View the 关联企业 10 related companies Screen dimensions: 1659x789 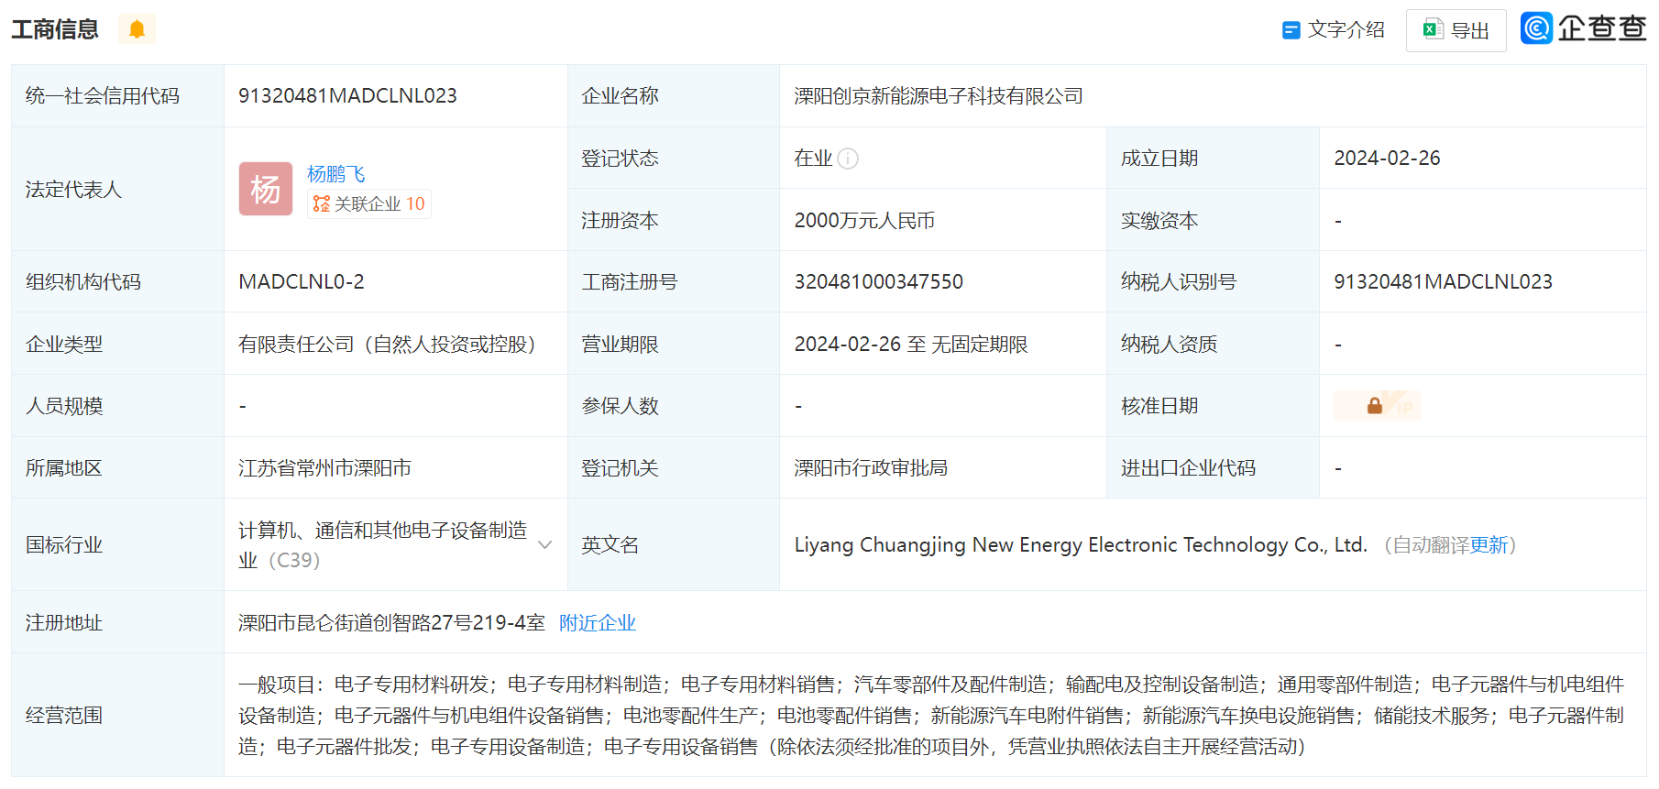[x=368, y=203]
